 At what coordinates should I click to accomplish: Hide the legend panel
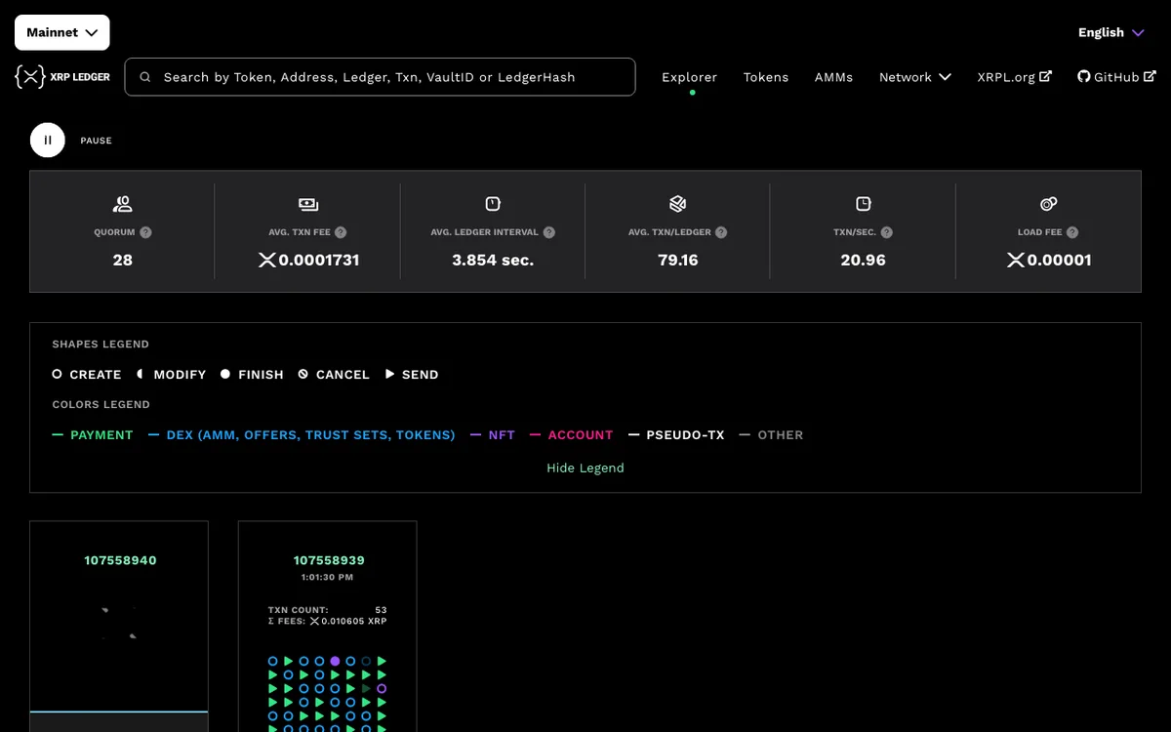pos(585,468)
